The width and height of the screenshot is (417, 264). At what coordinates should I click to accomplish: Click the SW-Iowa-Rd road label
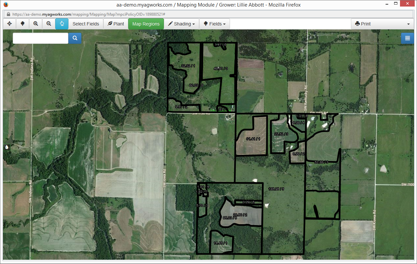165,178
